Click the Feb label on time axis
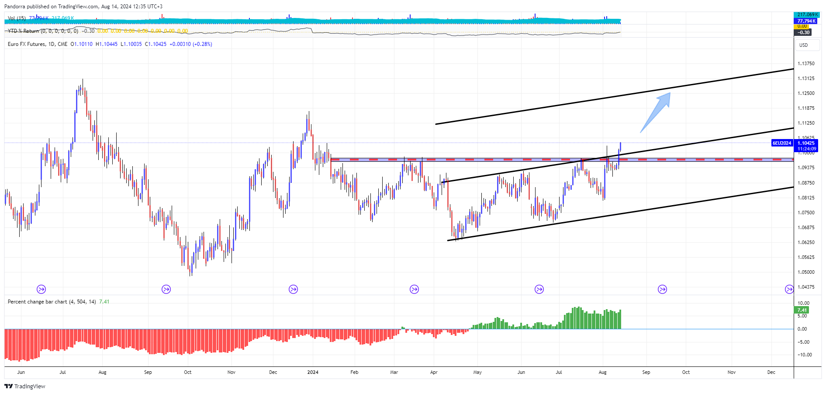Image resolution: width=826 pixels, height=394 pixels. coord(354,372)
